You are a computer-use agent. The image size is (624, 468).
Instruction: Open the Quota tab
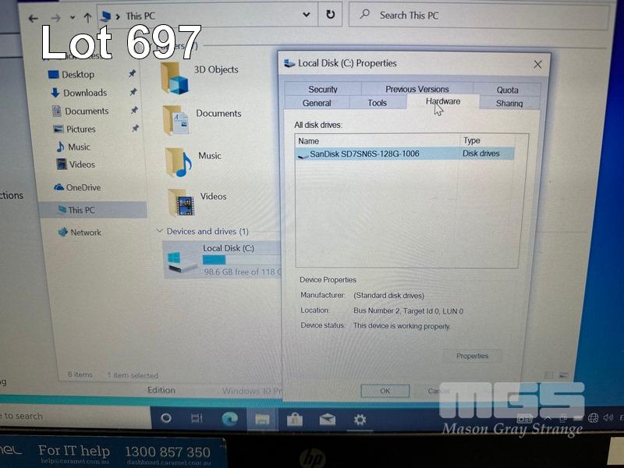[x=507, y=90]
